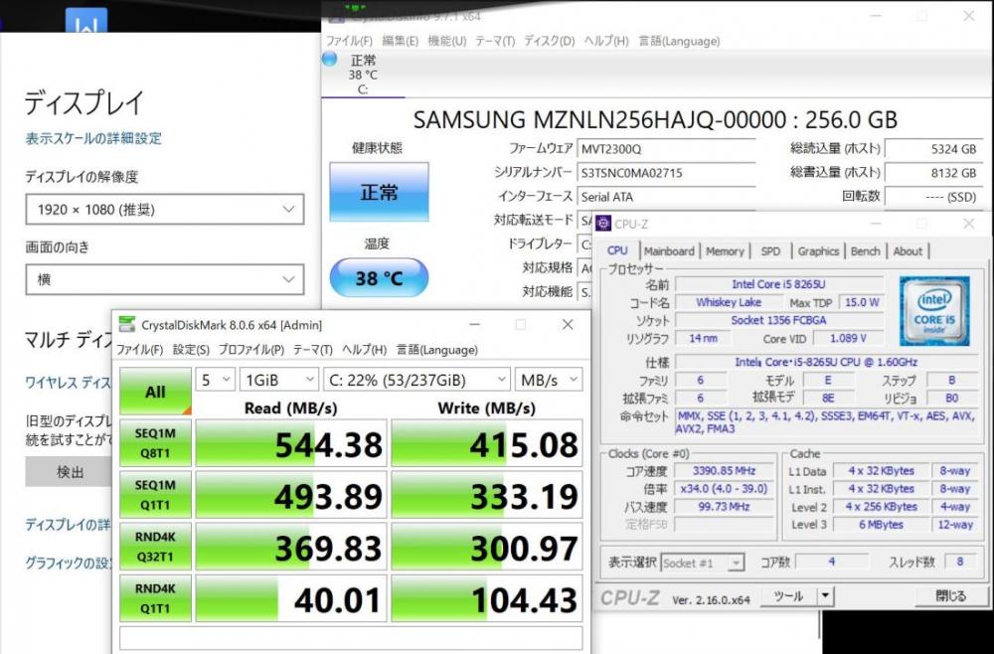
Task: Open the arrow dropdown next to ツール in CPU-Z
Action: (825, 595)
